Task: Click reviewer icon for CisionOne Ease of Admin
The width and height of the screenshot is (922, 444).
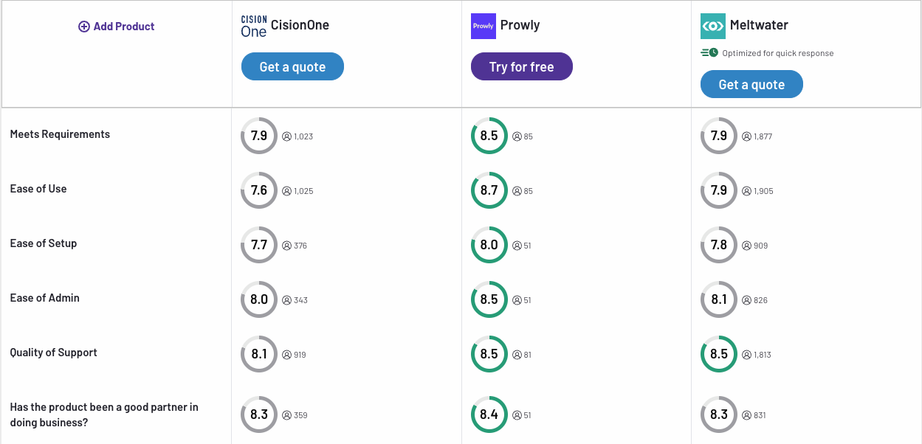Action: click(x=287, y=300)
